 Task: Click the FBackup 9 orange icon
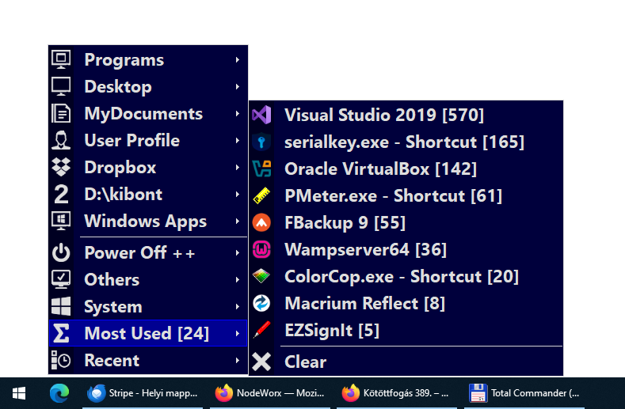[261, 223]
